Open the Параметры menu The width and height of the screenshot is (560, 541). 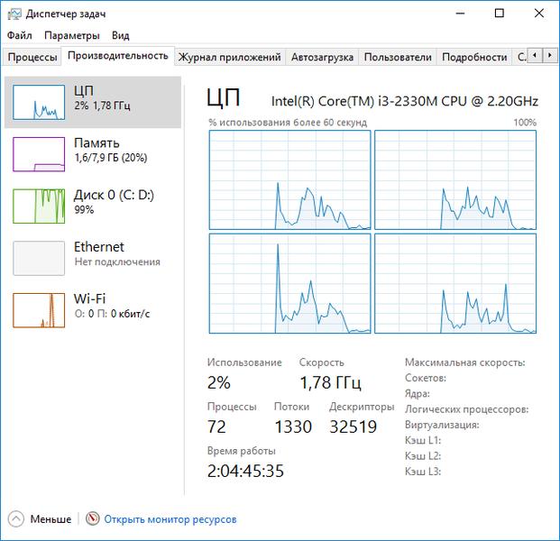click(x=72, y=35)
